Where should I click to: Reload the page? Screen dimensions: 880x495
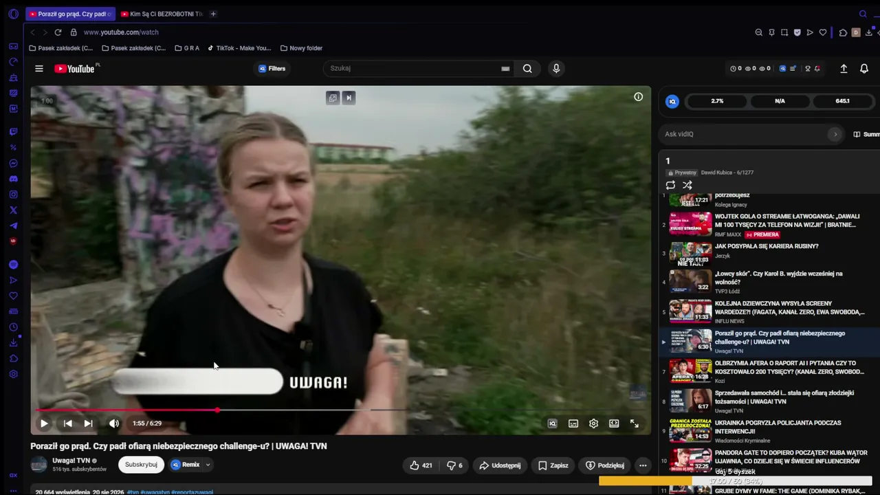pyautogui.click(x=58, y=32)
